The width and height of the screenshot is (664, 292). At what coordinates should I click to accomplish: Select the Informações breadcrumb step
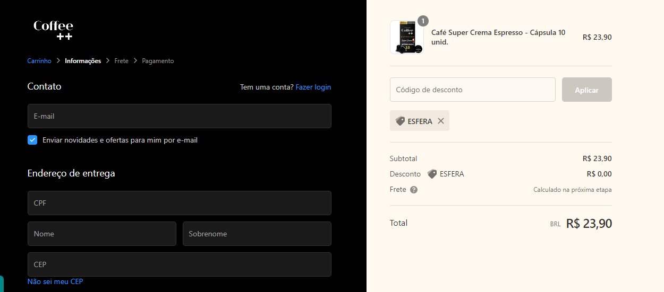pyautogui.click(x=83, y=61)
